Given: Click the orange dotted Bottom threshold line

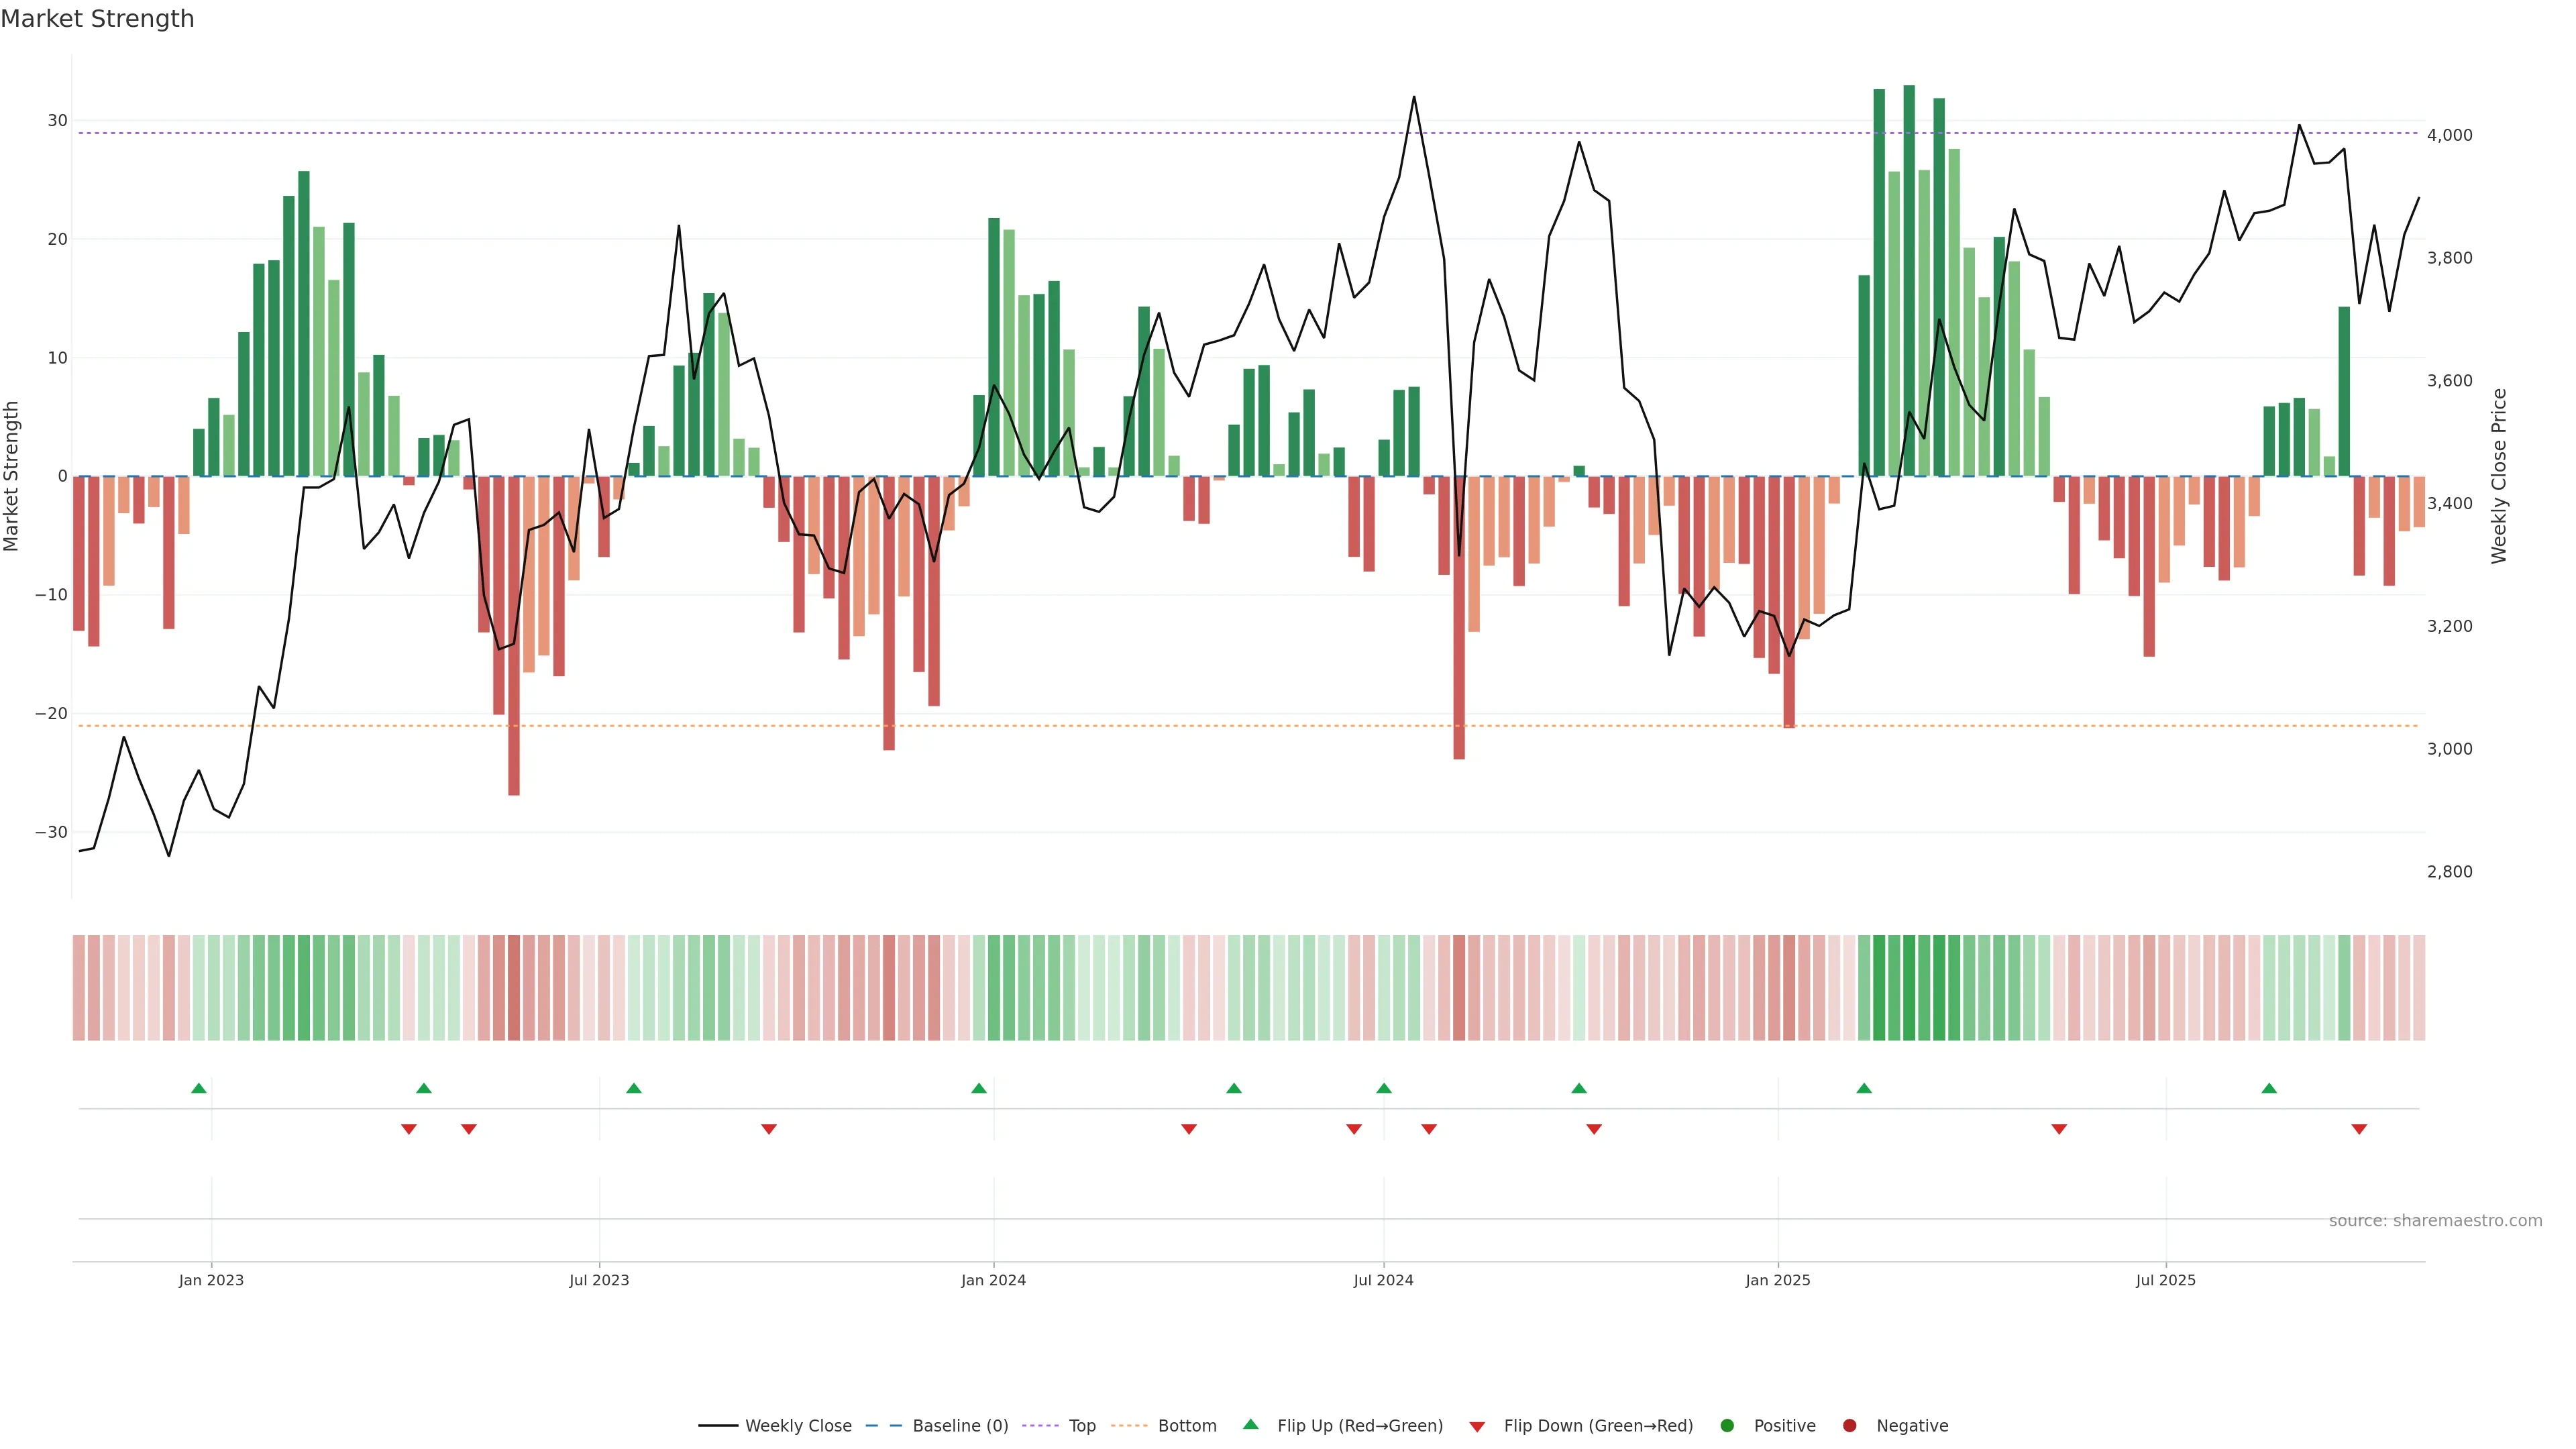Looking at the screenshot, I should pos(1200,726).
